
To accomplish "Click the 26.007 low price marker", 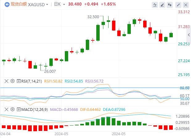I will (x=50, y=71).
